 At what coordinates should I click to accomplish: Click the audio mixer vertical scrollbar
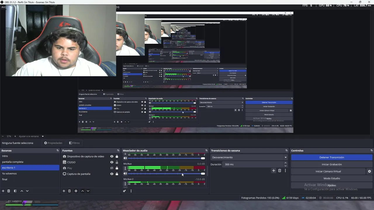coord(207,171)
